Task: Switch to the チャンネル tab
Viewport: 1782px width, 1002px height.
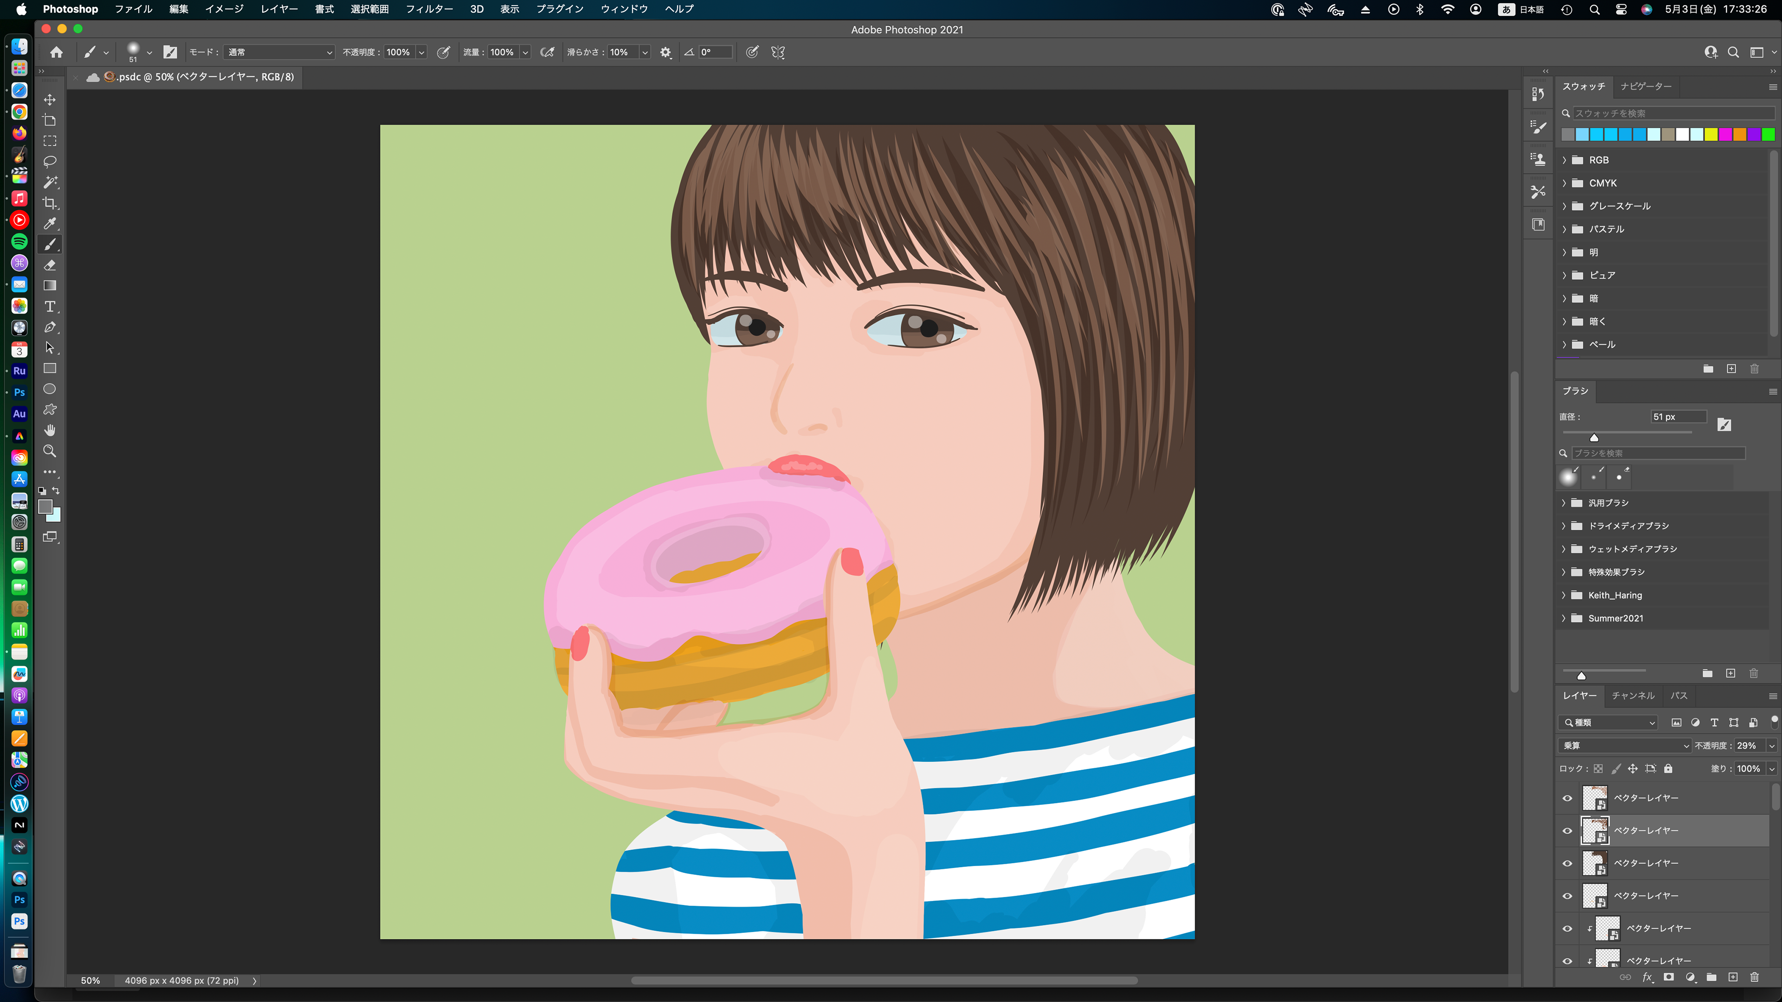Action: (x=1633, y=696)
